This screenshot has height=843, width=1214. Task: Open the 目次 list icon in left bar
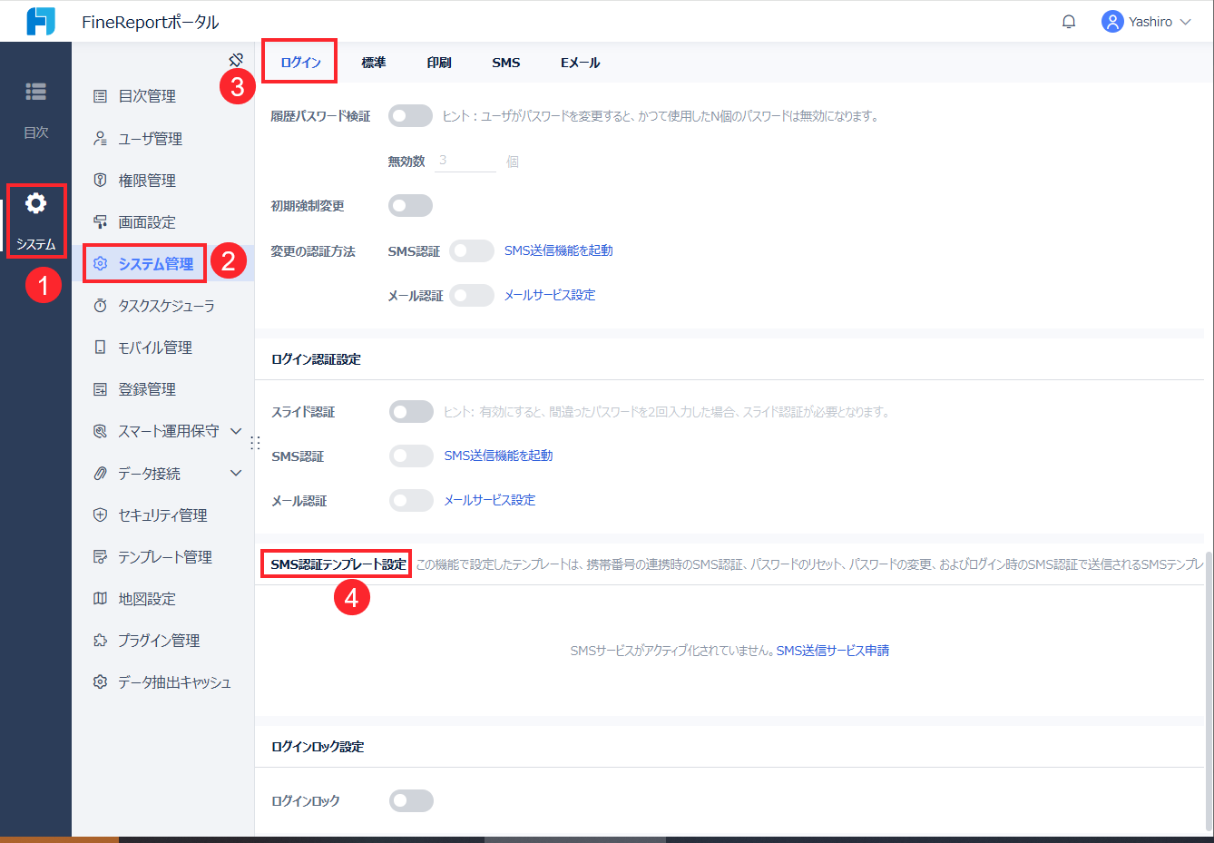click(36, 92)
